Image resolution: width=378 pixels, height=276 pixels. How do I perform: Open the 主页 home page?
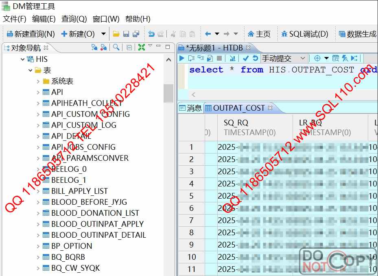259,34
